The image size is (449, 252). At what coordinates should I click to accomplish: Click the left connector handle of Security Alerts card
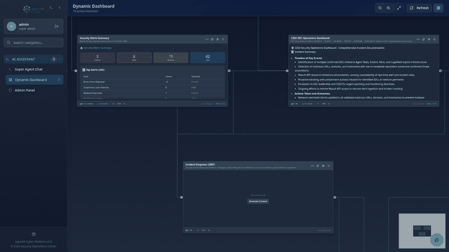point(76,71)
